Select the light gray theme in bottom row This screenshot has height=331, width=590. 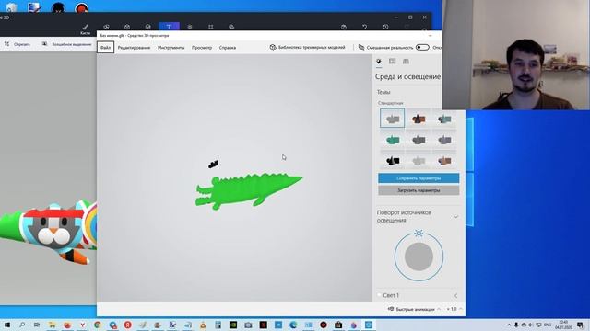coord(419,161)
